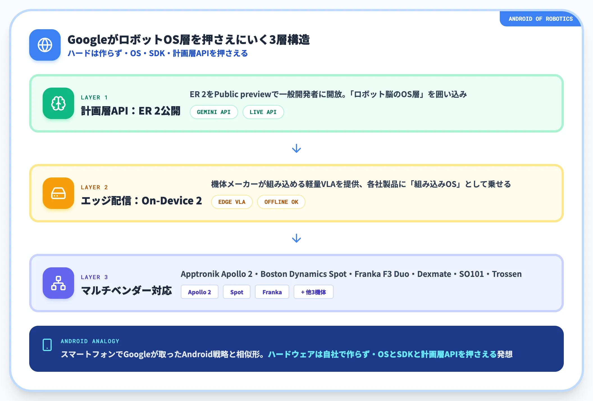Click the Spot chip

[236, 292]
